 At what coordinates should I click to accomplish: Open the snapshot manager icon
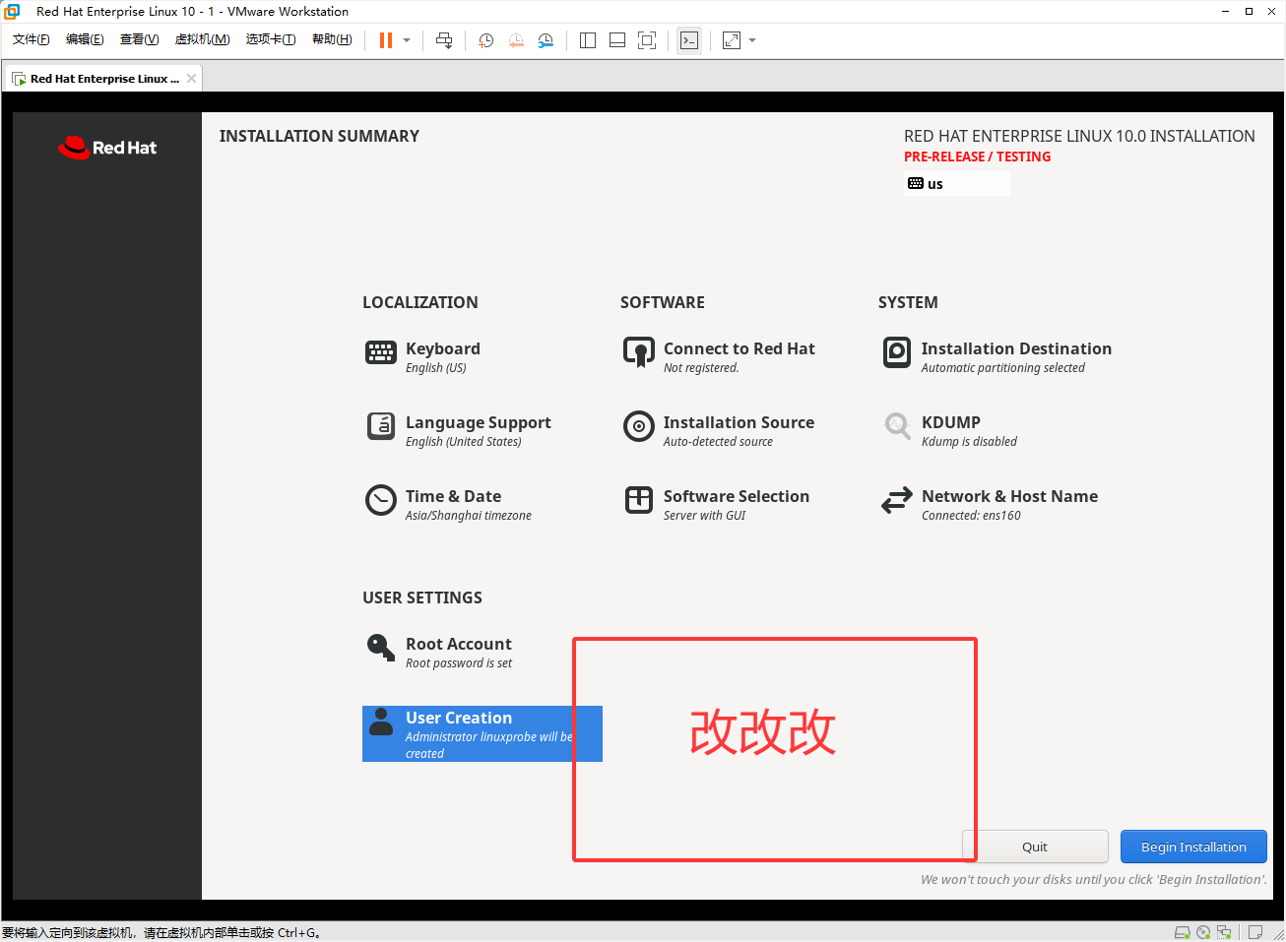point(546,40)
